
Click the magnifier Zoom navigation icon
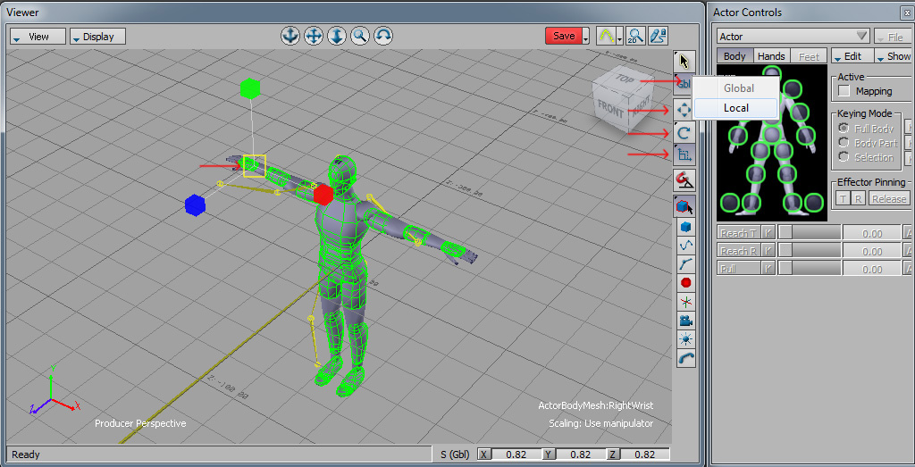359,36
